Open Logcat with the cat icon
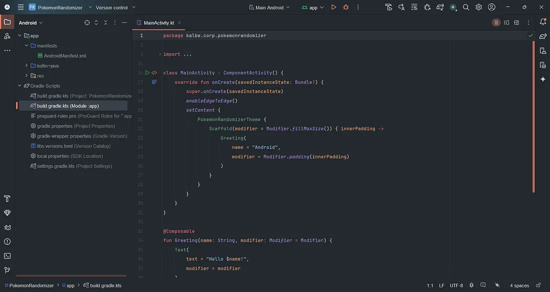Image resolution: width=550 pixels, height=292 pixels. tap(7, 226)
